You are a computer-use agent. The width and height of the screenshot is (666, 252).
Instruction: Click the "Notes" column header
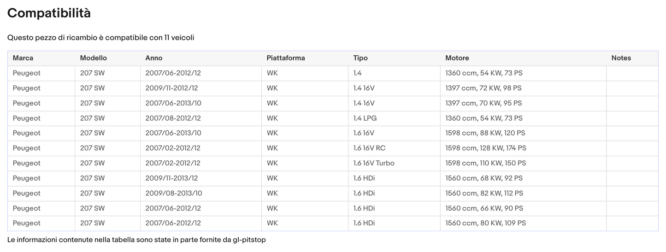coord(621,58)
